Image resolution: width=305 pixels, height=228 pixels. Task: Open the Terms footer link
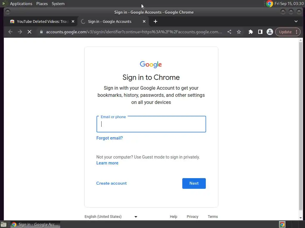pos(213,216)
